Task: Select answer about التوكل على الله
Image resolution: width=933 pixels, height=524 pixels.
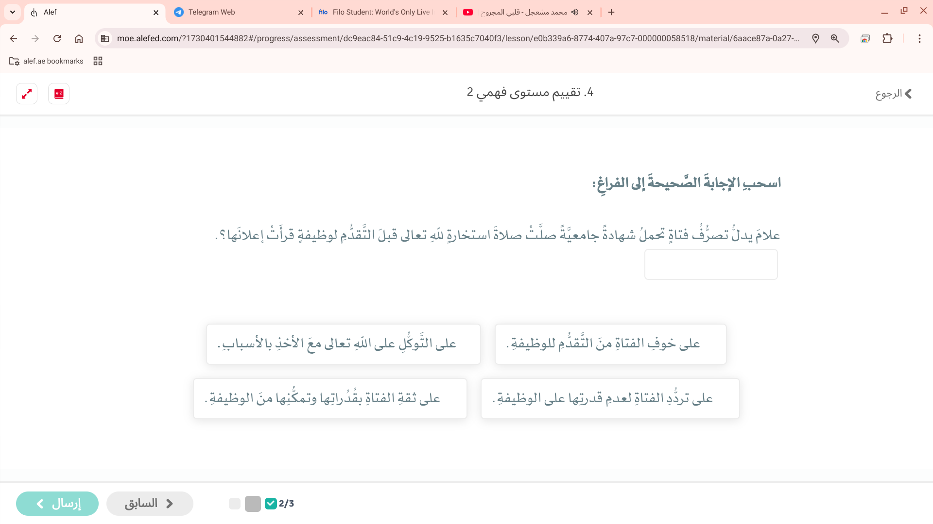Action: (343, 344)
